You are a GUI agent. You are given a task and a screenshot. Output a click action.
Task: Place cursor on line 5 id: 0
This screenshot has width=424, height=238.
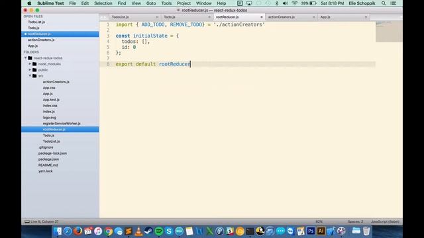tap(129, 47)
